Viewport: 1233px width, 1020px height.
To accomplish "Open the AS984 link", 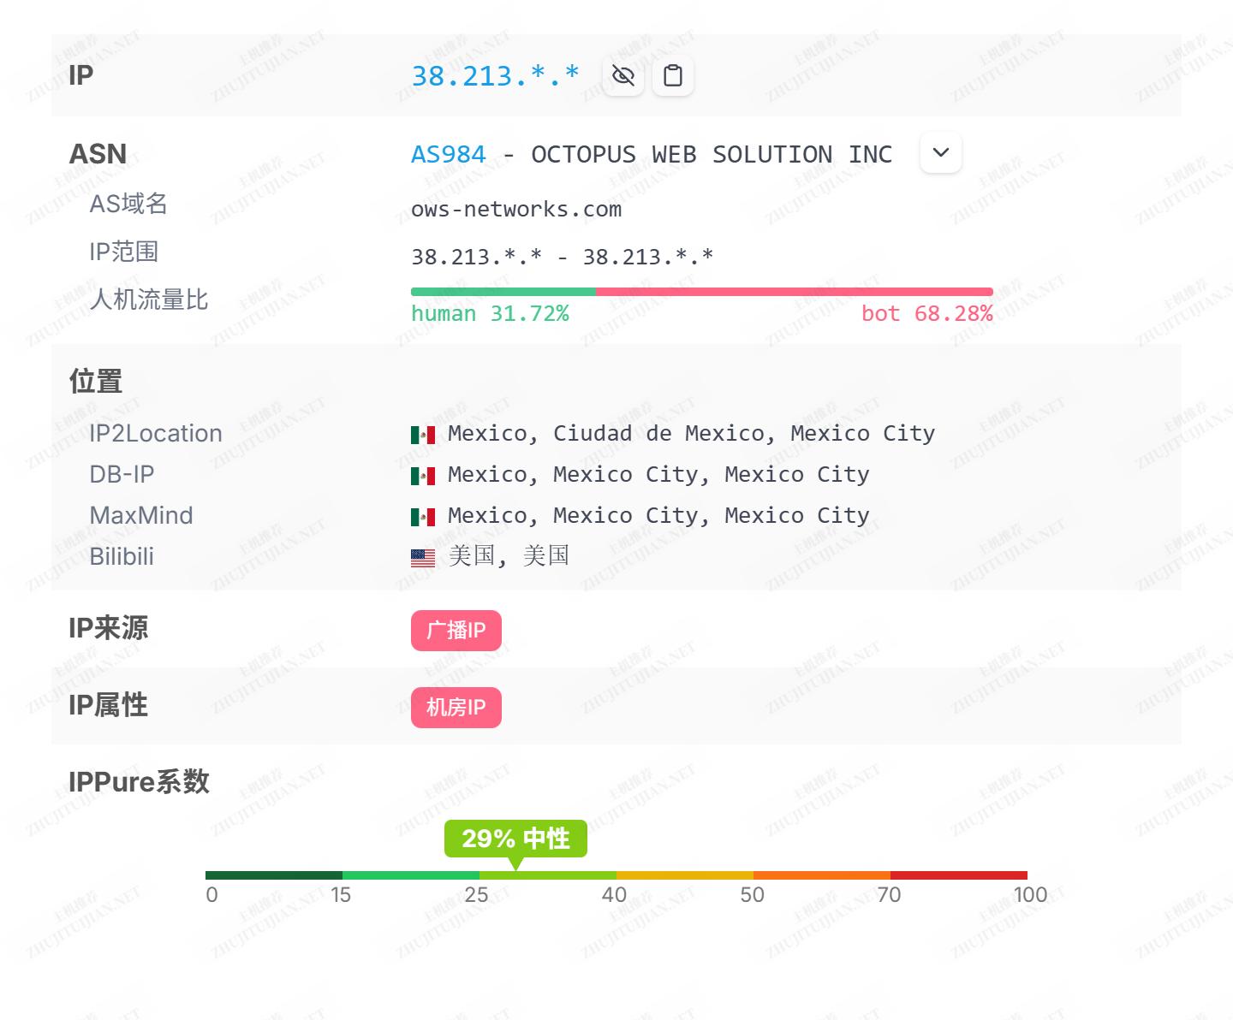I will [448, 155].
